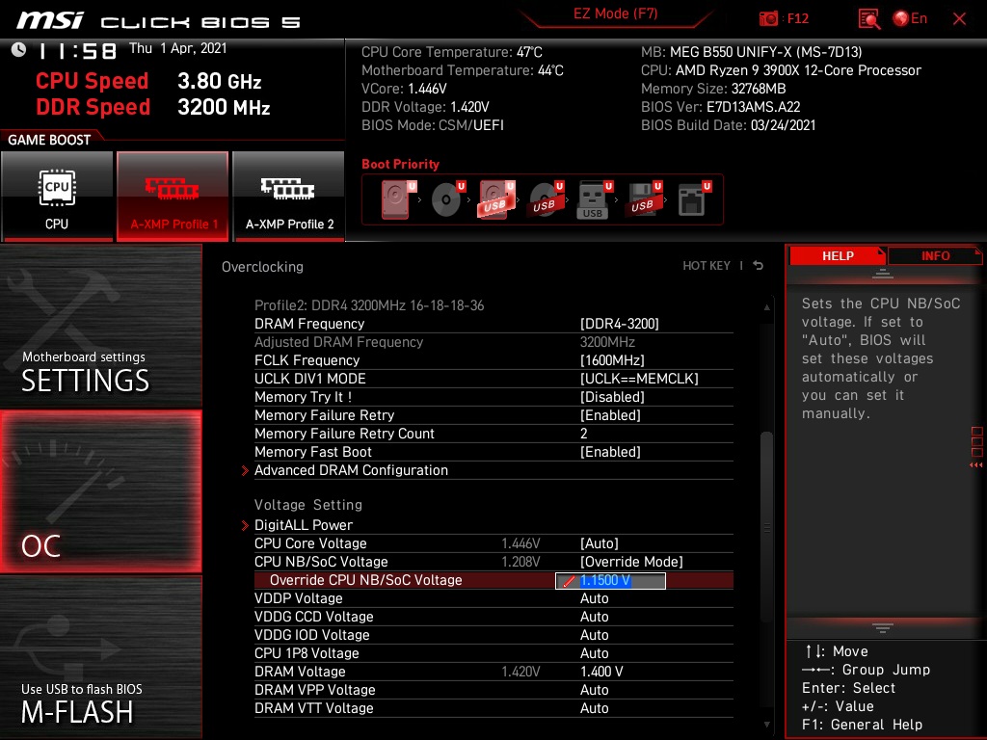Viewport: 987px width, 740px height.
Task: Select the USB hard disk boot device icon
Action: tap(496, 199)
